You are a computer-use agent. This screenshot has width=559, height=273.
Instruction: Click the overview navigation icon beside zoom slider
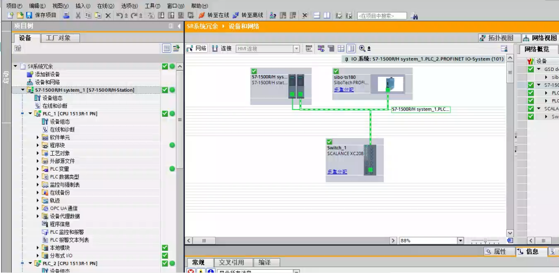pyautogui.click(x=510, y=240)
